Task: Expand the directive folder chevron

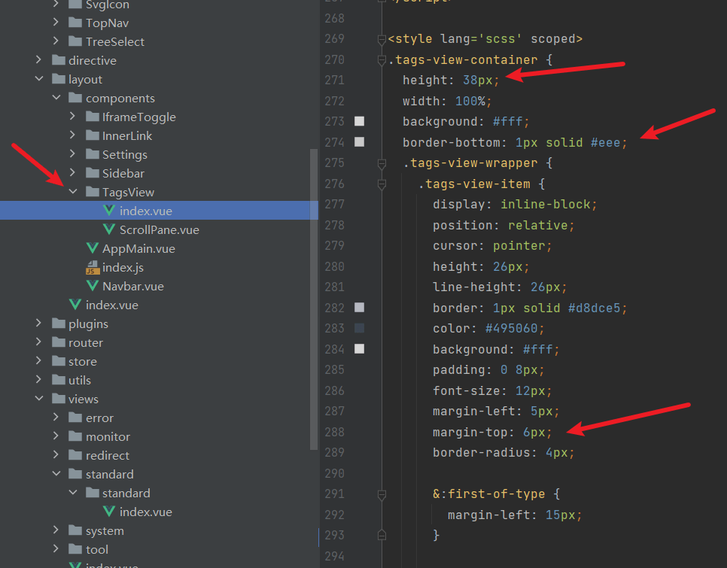Action: click(38, 59)
